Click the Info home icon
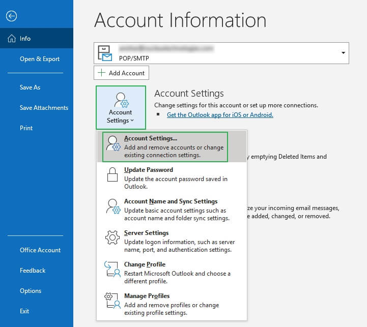367x327 pixels. [x=12, y=38]
